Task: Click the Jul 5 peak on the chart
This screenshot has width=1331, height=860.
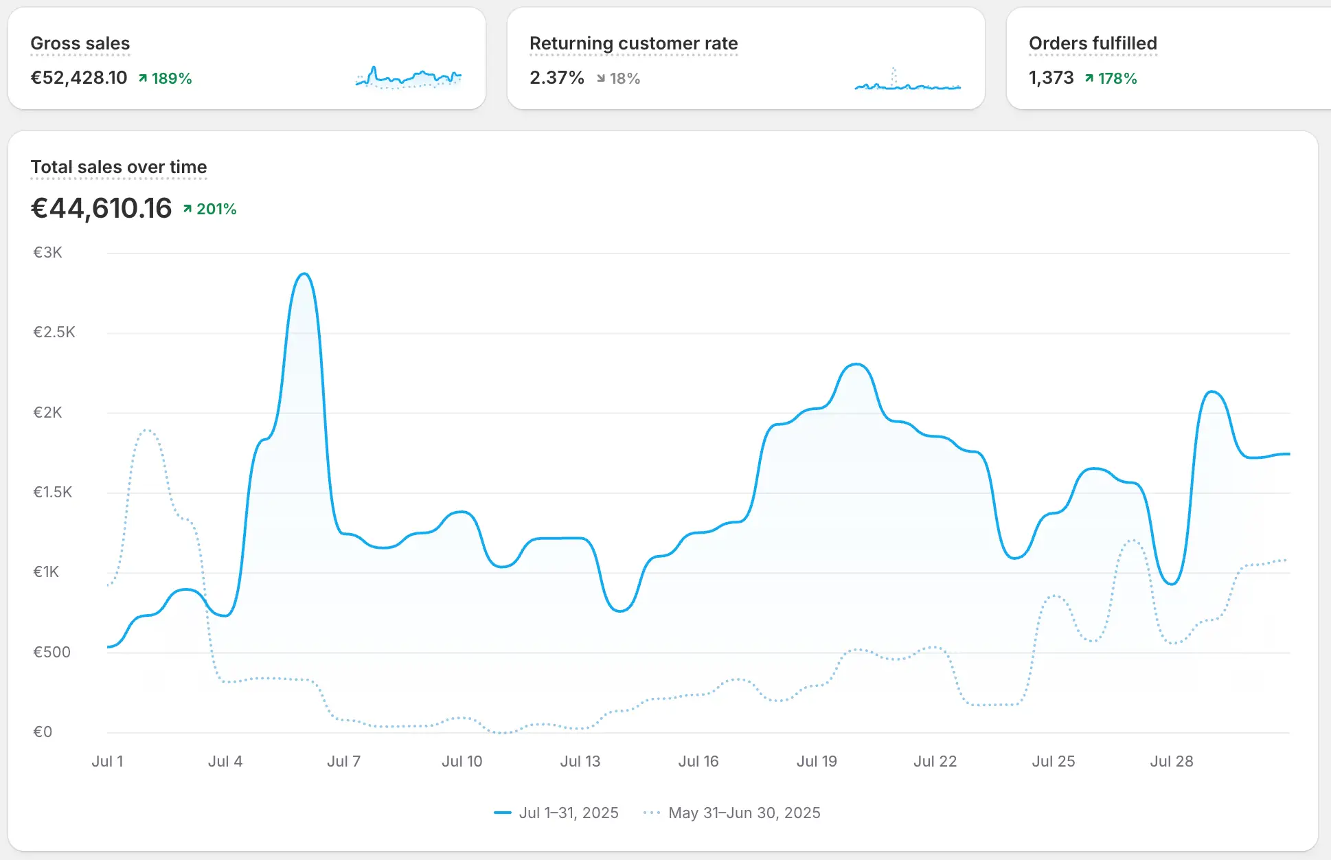Action: click(304, 274)
